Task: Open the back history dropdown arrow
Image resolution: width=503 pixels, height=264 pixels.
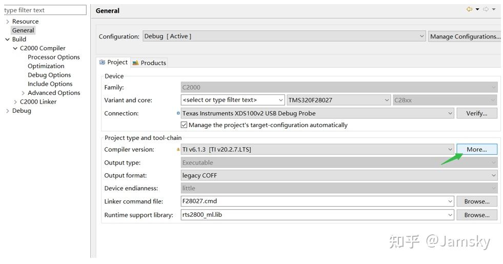Action: pyautogui.click(x=477, y=9)
